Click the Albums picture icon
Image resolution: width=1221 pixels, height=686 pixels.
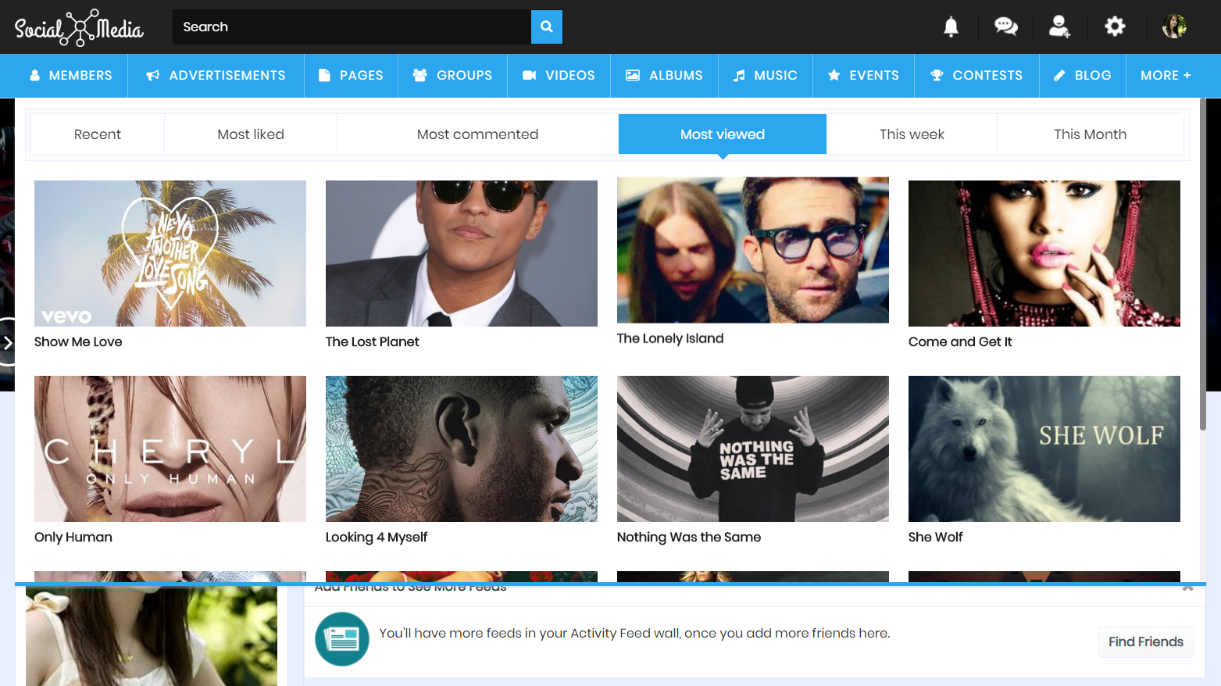click(633, 75)
